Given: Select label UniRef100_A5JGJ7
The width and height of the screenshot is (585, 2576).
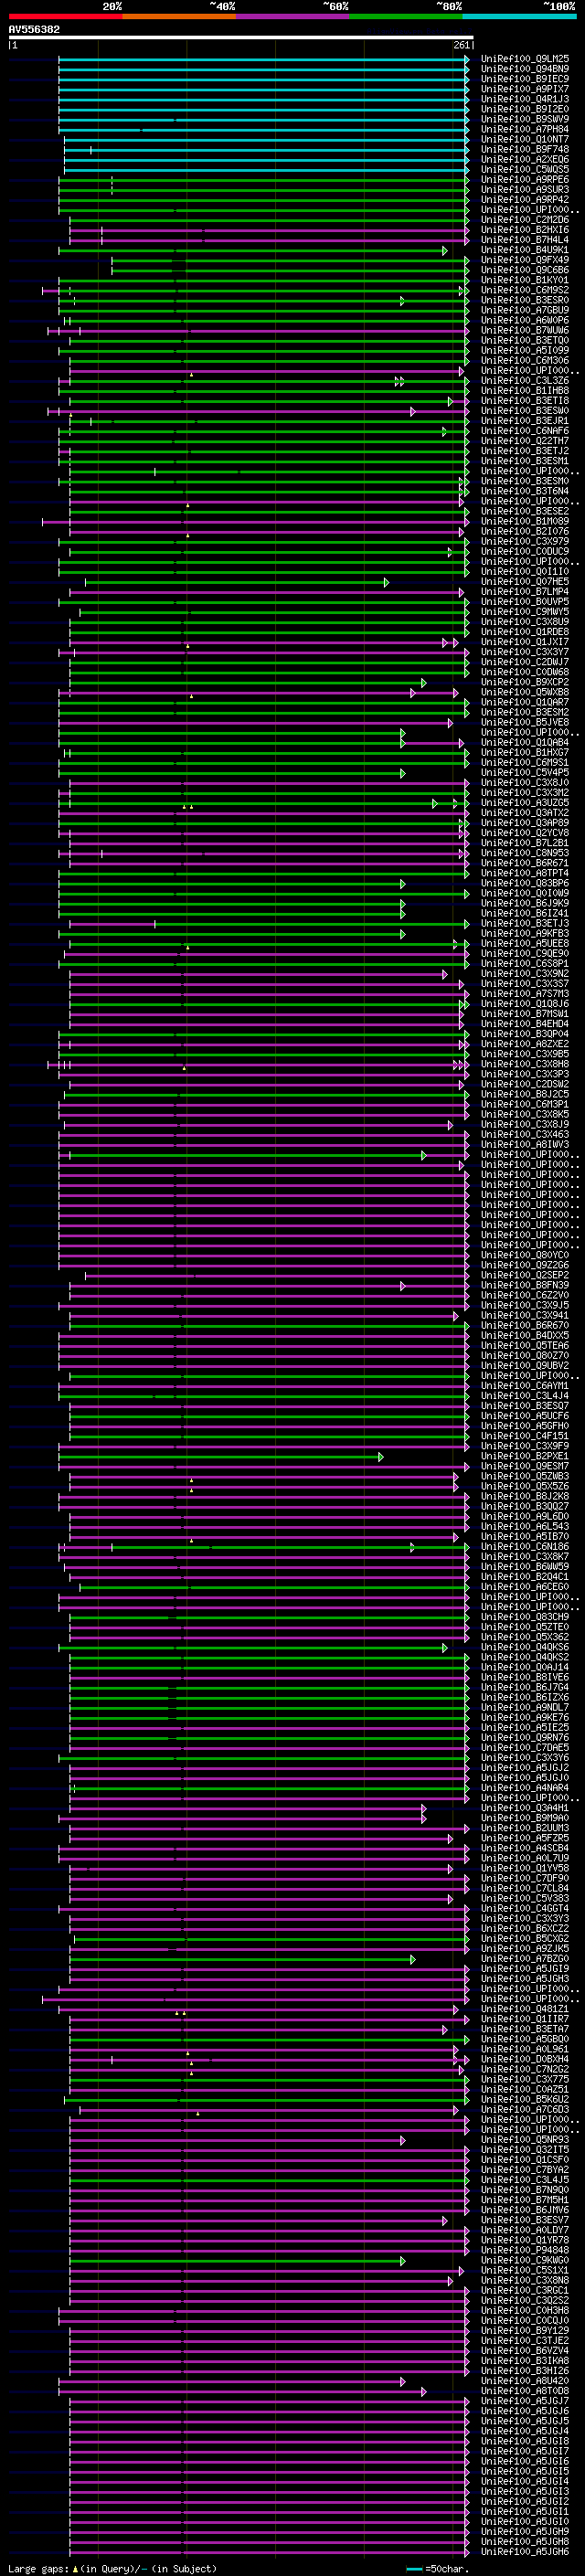Looking at the screenshot, I should coord(525,2401).
